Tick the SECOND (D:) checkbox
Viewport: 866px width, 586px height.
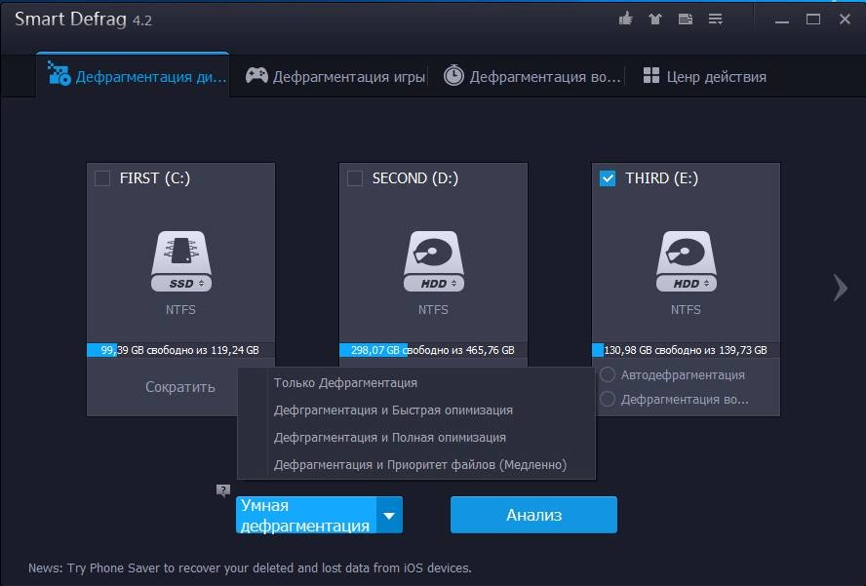[355, 178]
